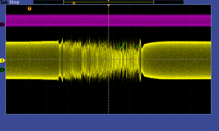Select the magenta channel 3 marker

pyautogui.click(x=2, y=25)
